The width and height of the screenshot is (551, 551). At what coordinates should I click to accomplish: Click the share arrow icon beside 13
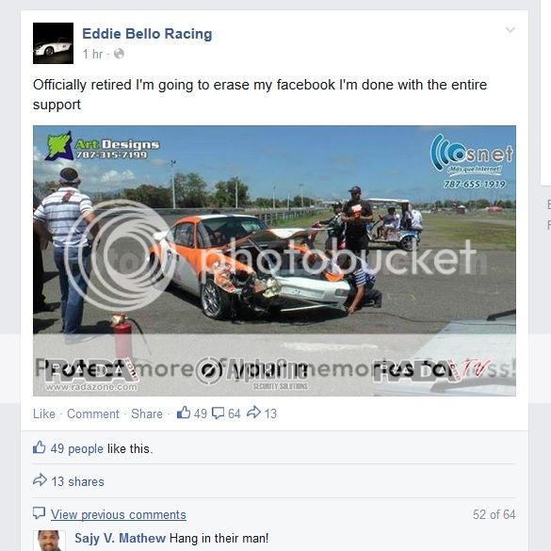point(253,413)
